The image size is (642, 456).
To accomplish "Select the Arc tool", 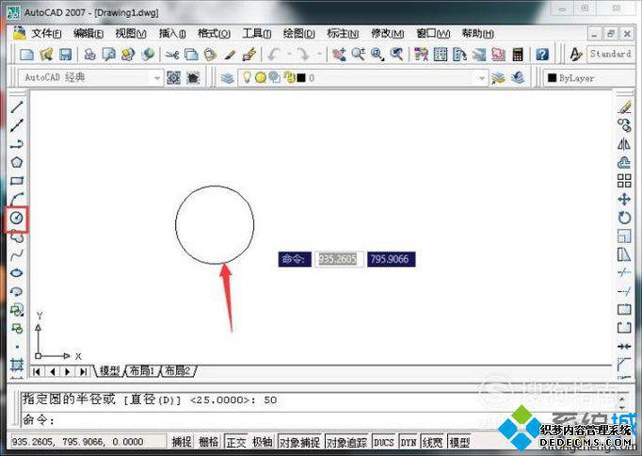I will tap(16, 199).
